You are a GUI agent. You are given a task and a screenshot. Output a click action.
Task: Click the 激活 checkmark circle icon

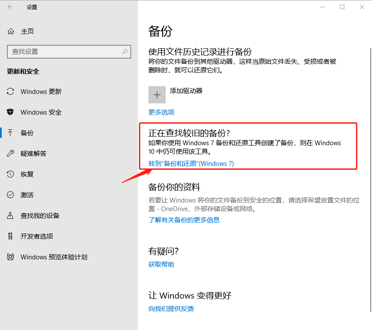[x=10, y=195]
